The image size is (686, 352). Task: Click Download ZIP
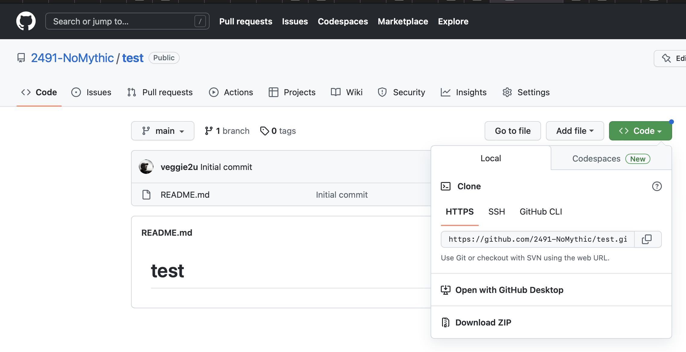point(483,322)
